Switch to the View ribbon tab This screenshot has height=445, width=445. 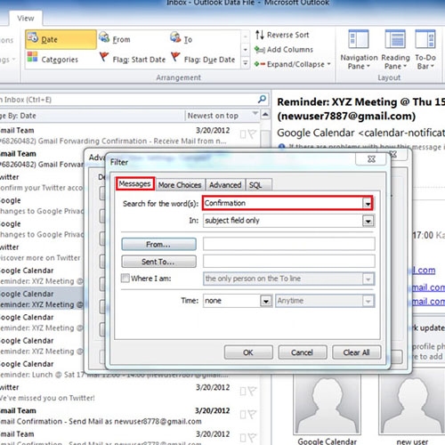pyautogui.click(x=26, y=18)
